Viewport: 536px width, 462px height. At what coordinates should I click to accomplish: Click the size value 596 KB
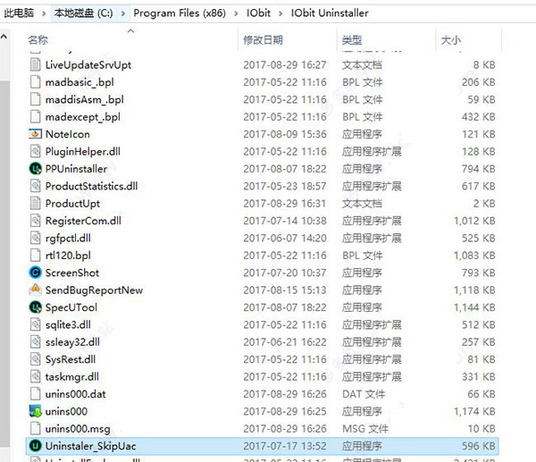point(479,446)
